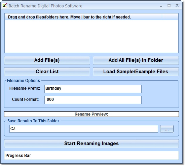The image size is (185, 166).
Task: Minimize the Batch Rename window
Action: pos(161,6)
